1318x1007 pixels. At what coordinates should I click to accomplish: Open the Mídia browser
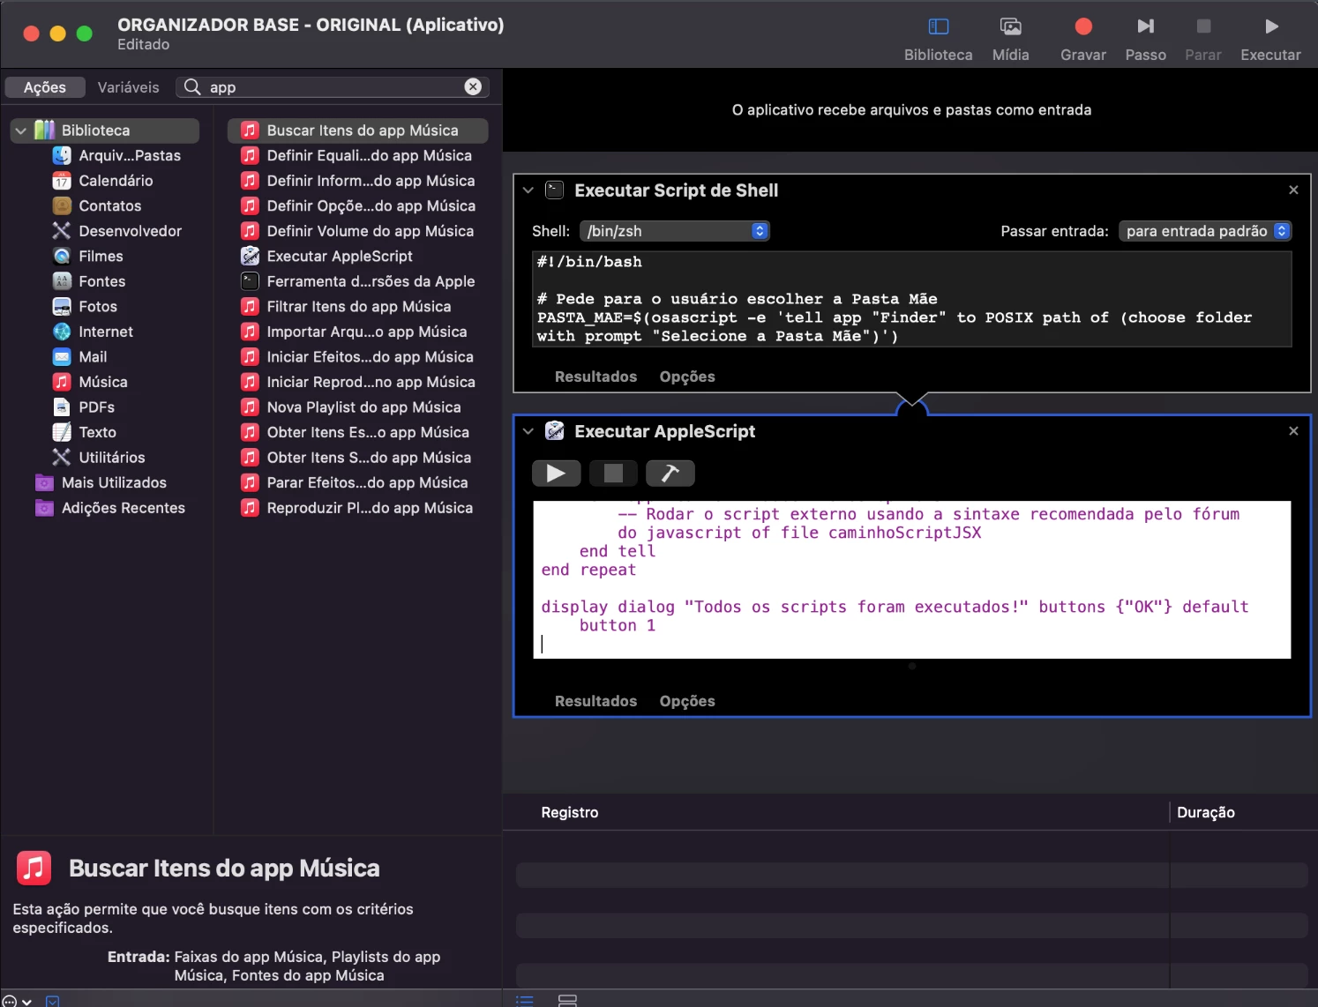1010,40
